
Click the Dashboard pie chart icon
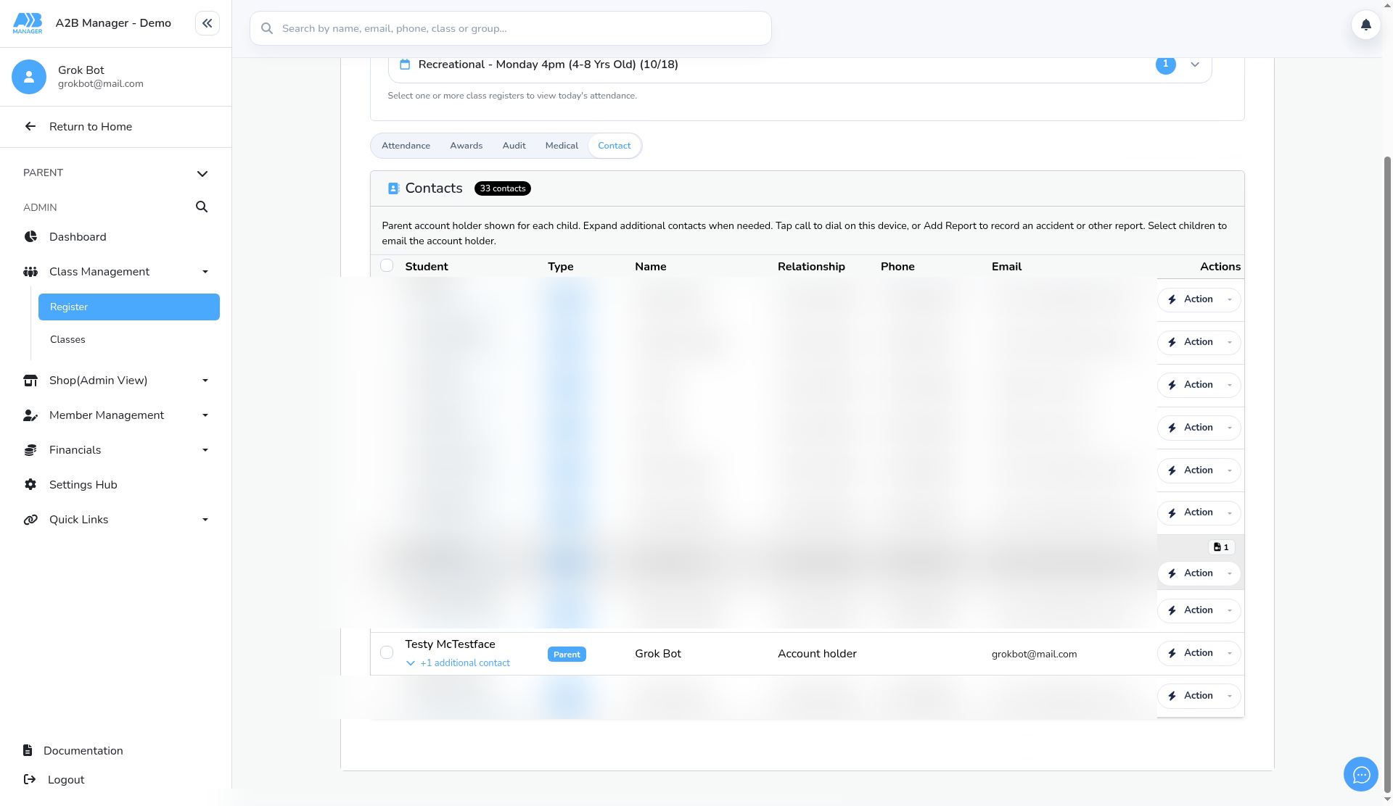point(30,237)
